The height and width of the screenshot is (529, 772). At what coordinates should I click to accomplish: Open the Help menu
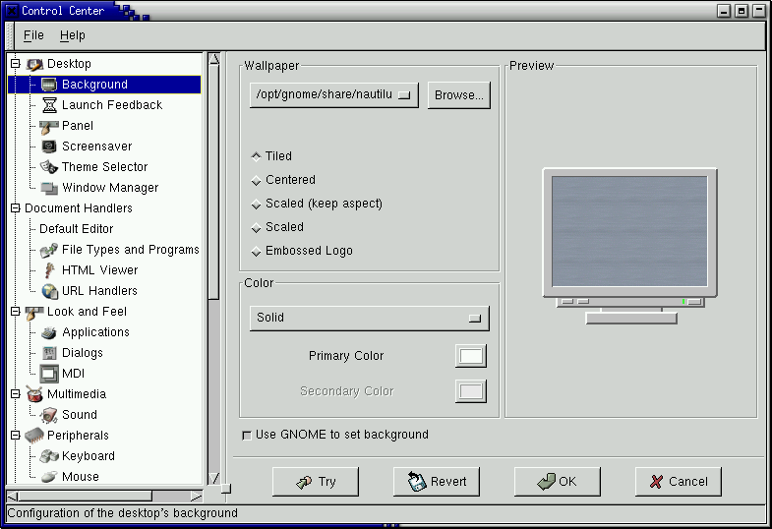(x=72, y=35)
